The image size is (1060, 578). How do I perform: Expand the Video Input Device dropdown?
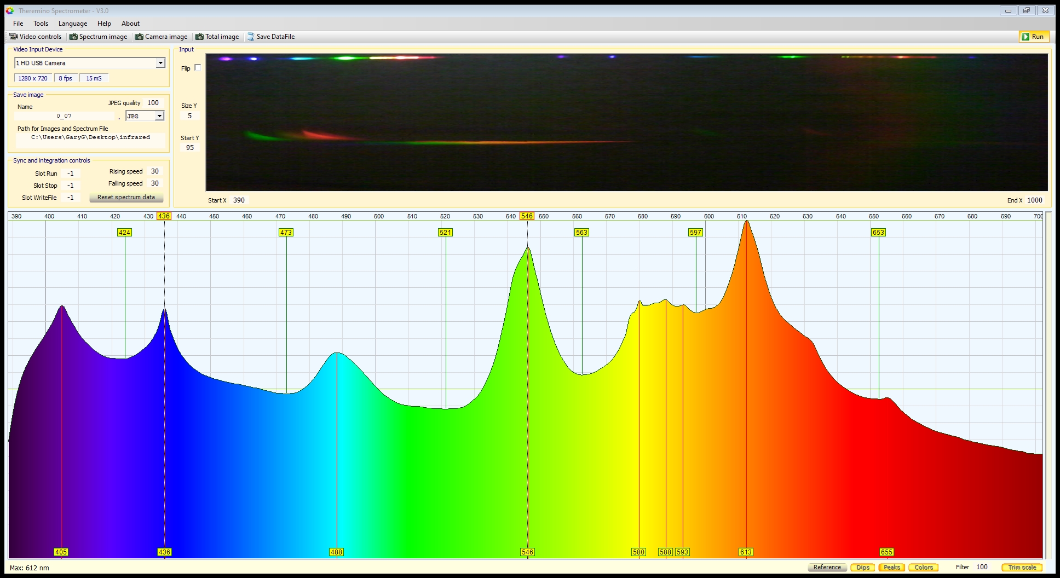(x=160, y=63)
